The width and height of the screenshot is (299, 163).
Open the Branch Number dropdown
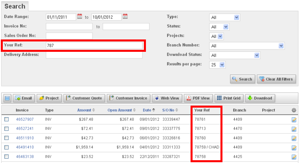pos(247,46)
